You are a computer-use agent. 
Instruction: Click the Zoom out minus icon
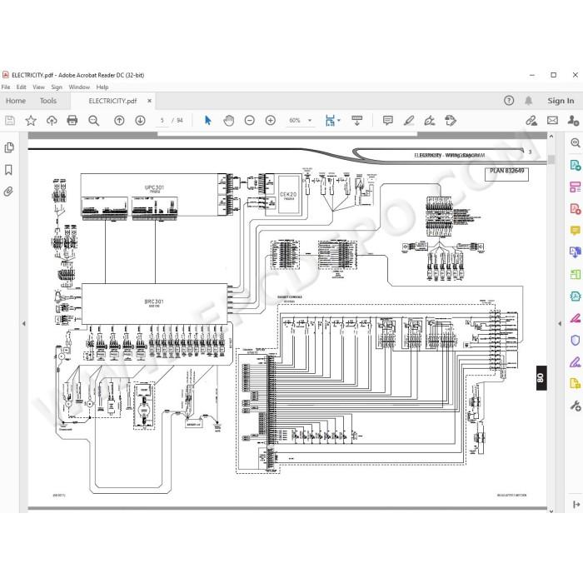point(250,121)
